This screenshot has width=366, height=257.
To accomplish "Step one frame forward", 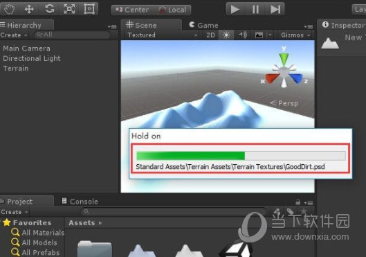I will tap(275, 9).
